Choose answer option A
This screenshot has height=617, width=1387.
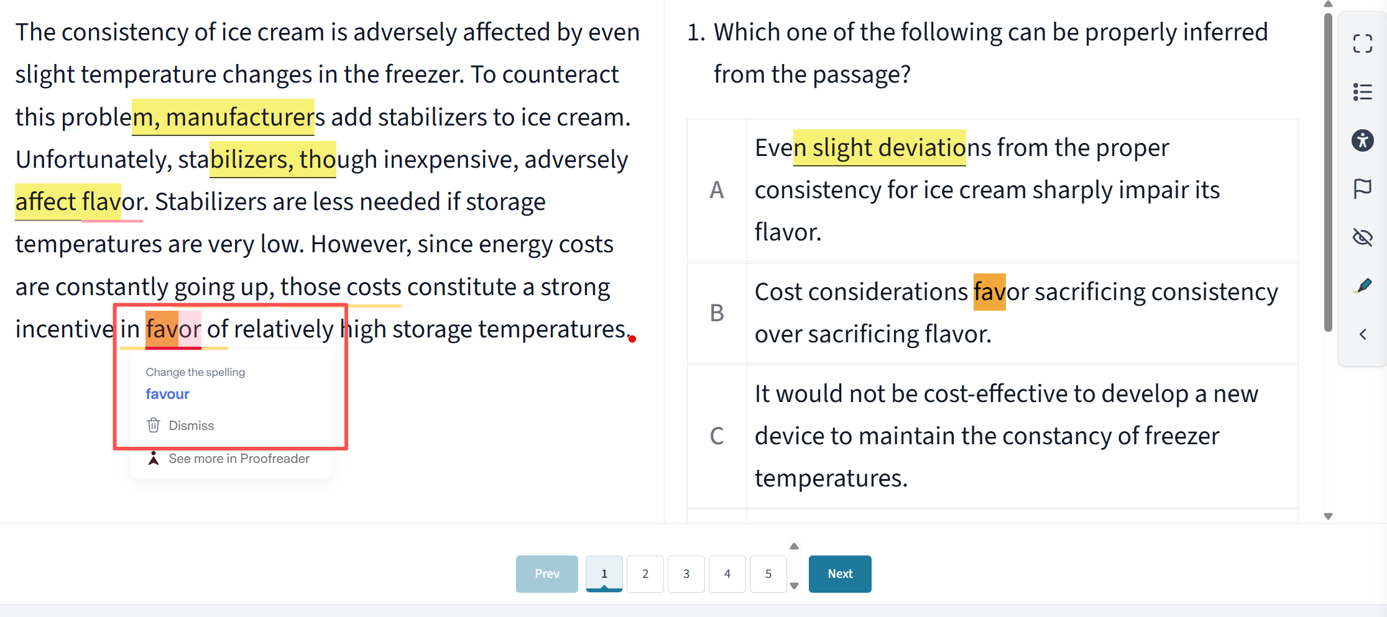992,190
